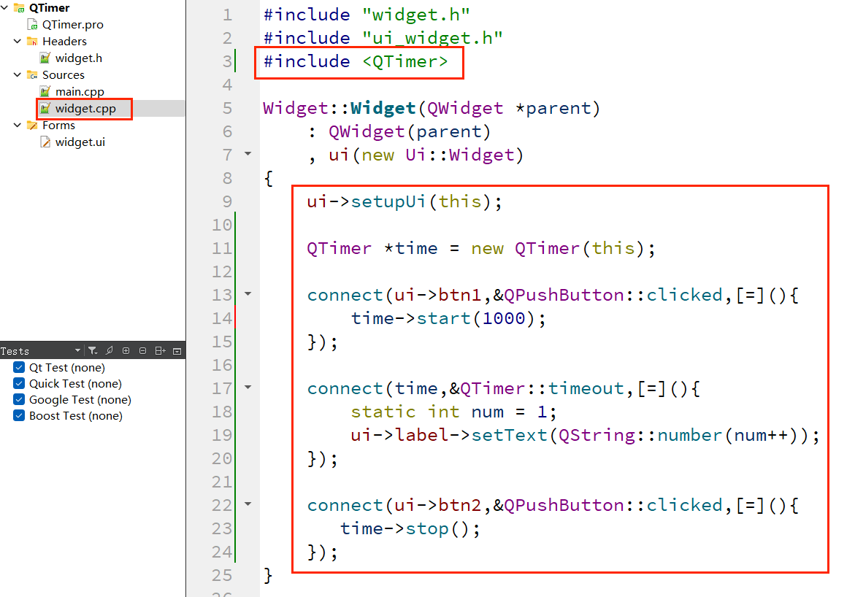Image resolution: width=855 pixels, height=597 pixels.
Task: Click the #include "ui_widget.h" line
Action: pyautogui.click(x=383, y=38)
